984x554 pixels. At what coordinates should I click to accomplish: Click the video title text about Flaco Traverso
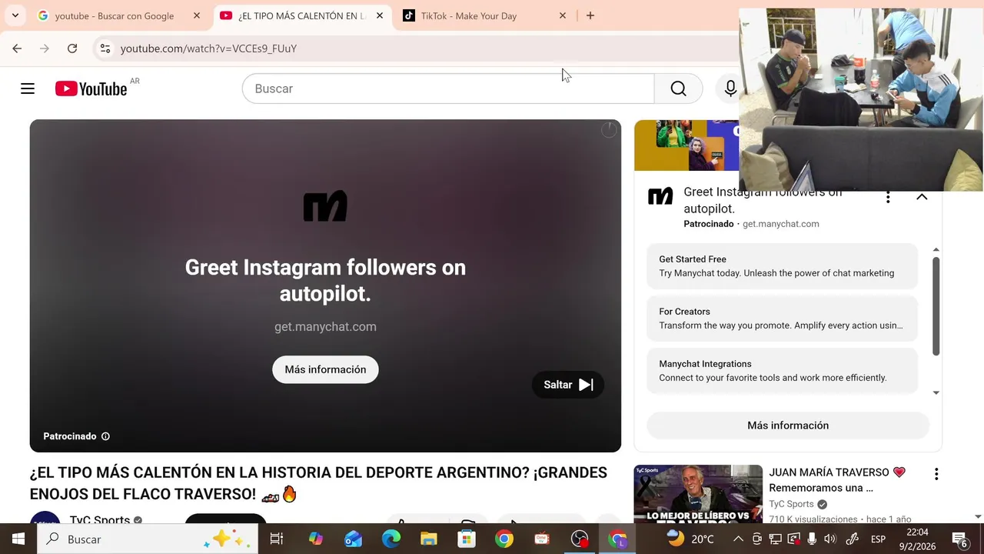(x=318, y=483)
